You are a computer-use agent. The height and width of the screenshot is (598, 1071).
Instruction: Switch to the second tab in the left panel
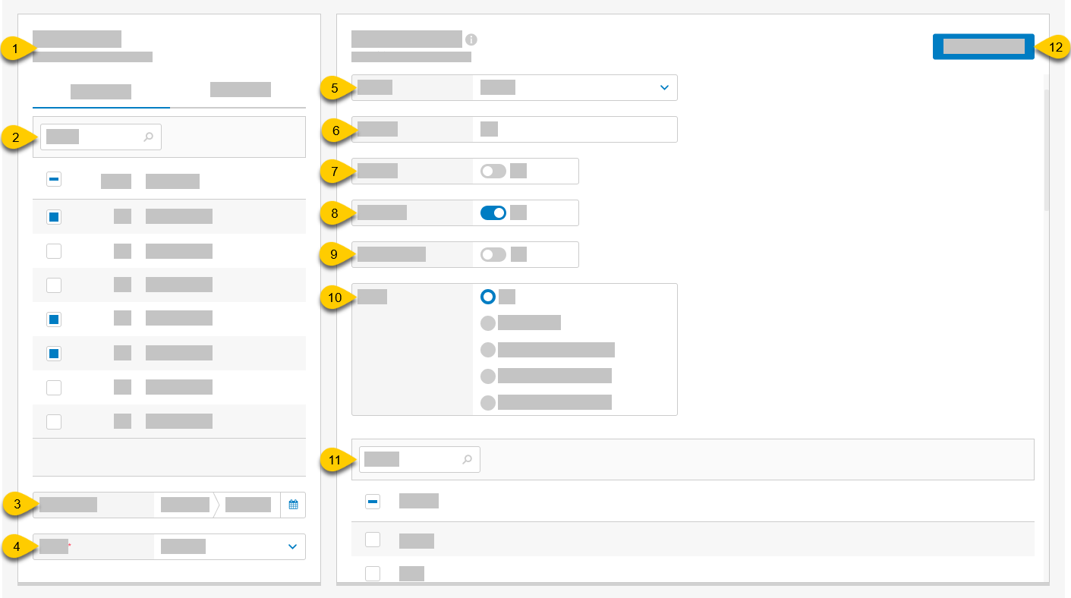[x=240, y=89]
